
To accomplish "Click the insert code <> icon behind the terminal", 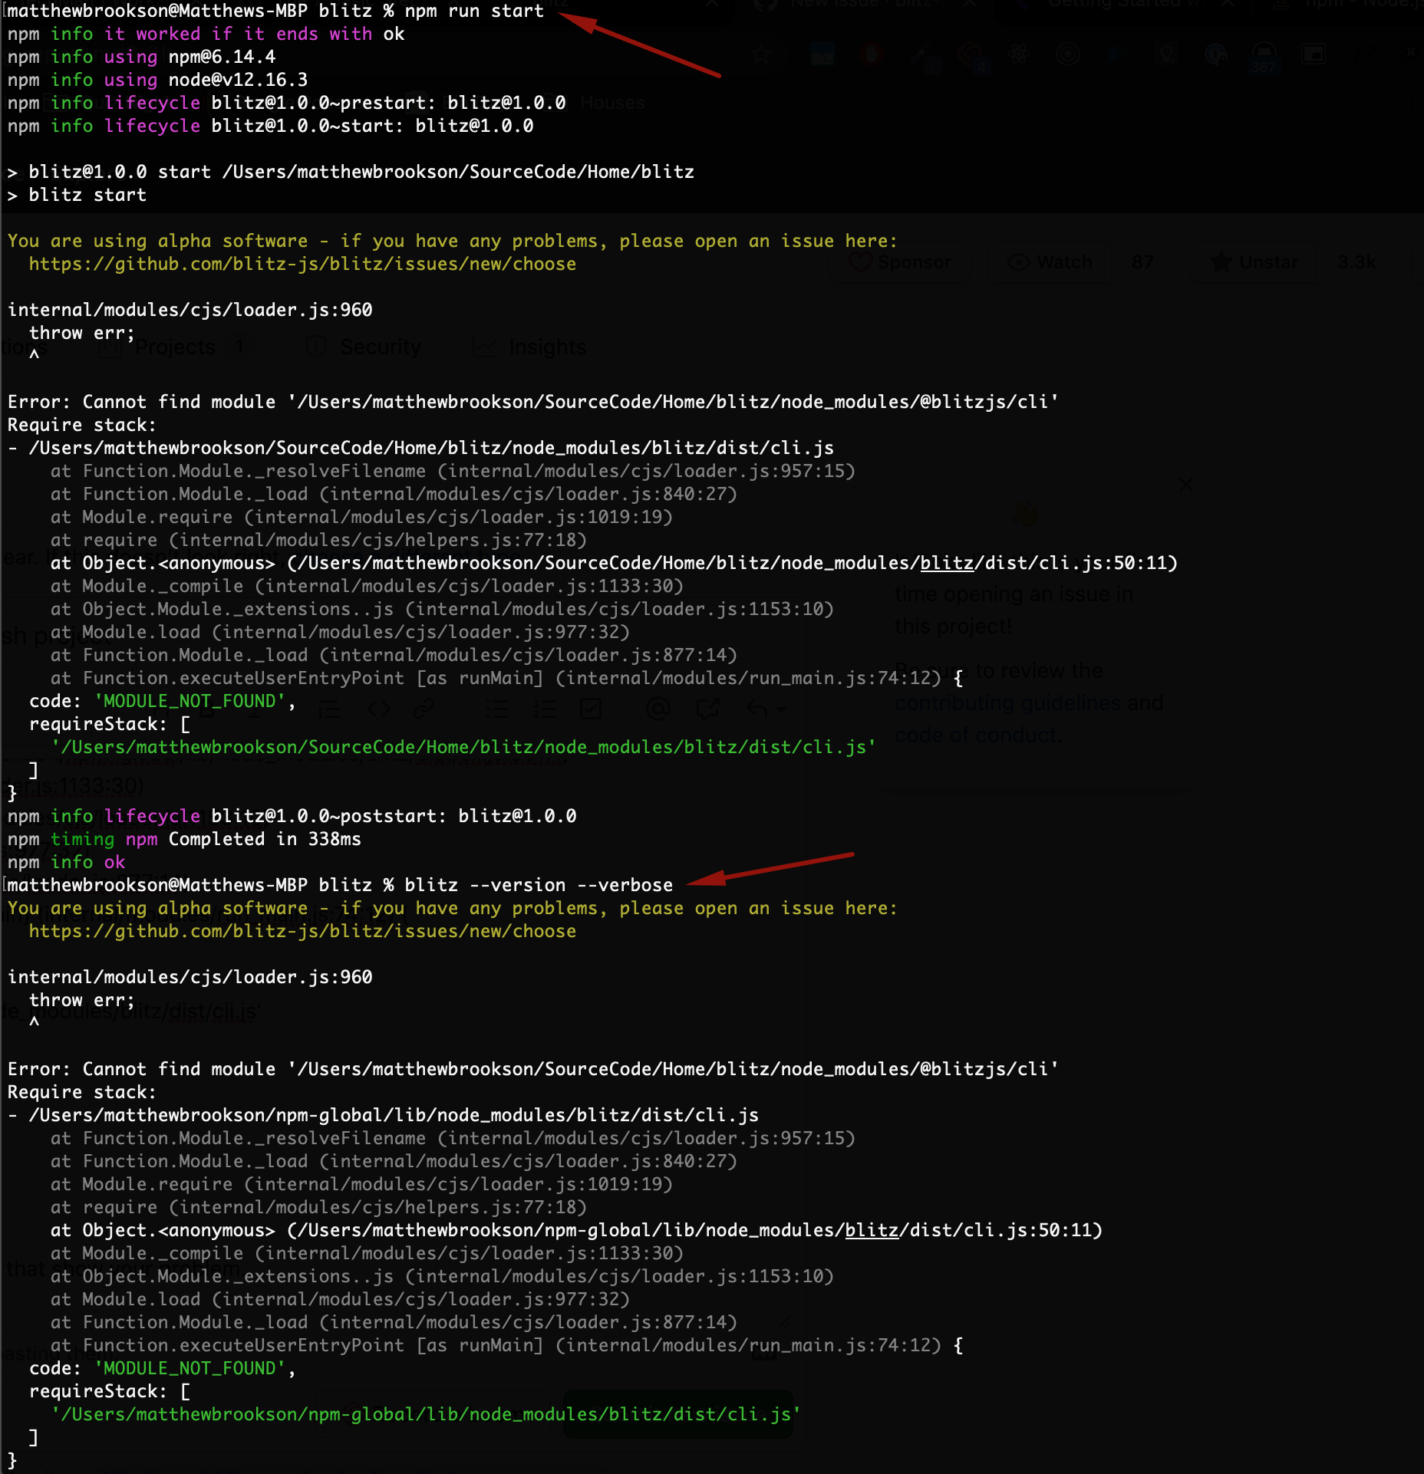I will coord(379,709).
